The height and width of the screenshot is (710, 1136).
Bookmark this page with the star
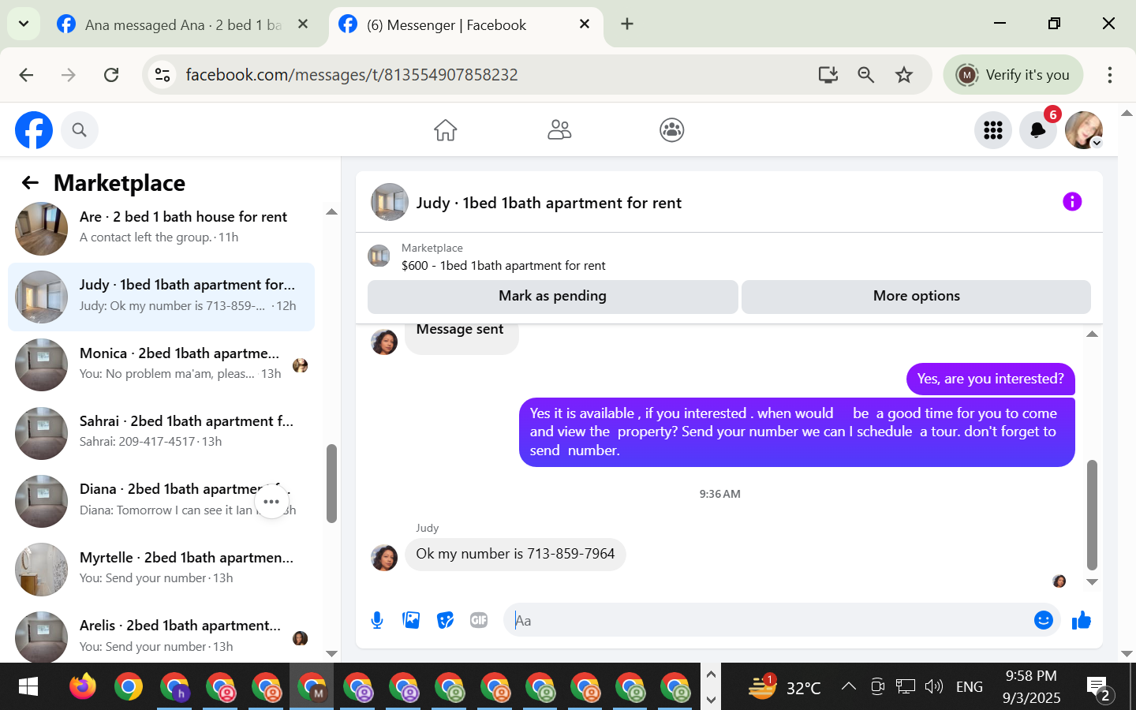904,75
